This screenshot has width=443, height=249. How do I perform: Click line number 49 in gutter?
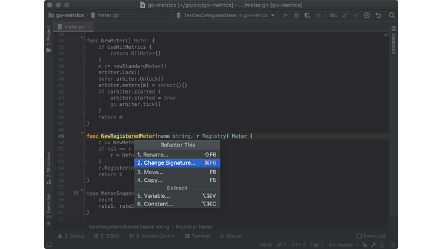click(x=61, y=136)
